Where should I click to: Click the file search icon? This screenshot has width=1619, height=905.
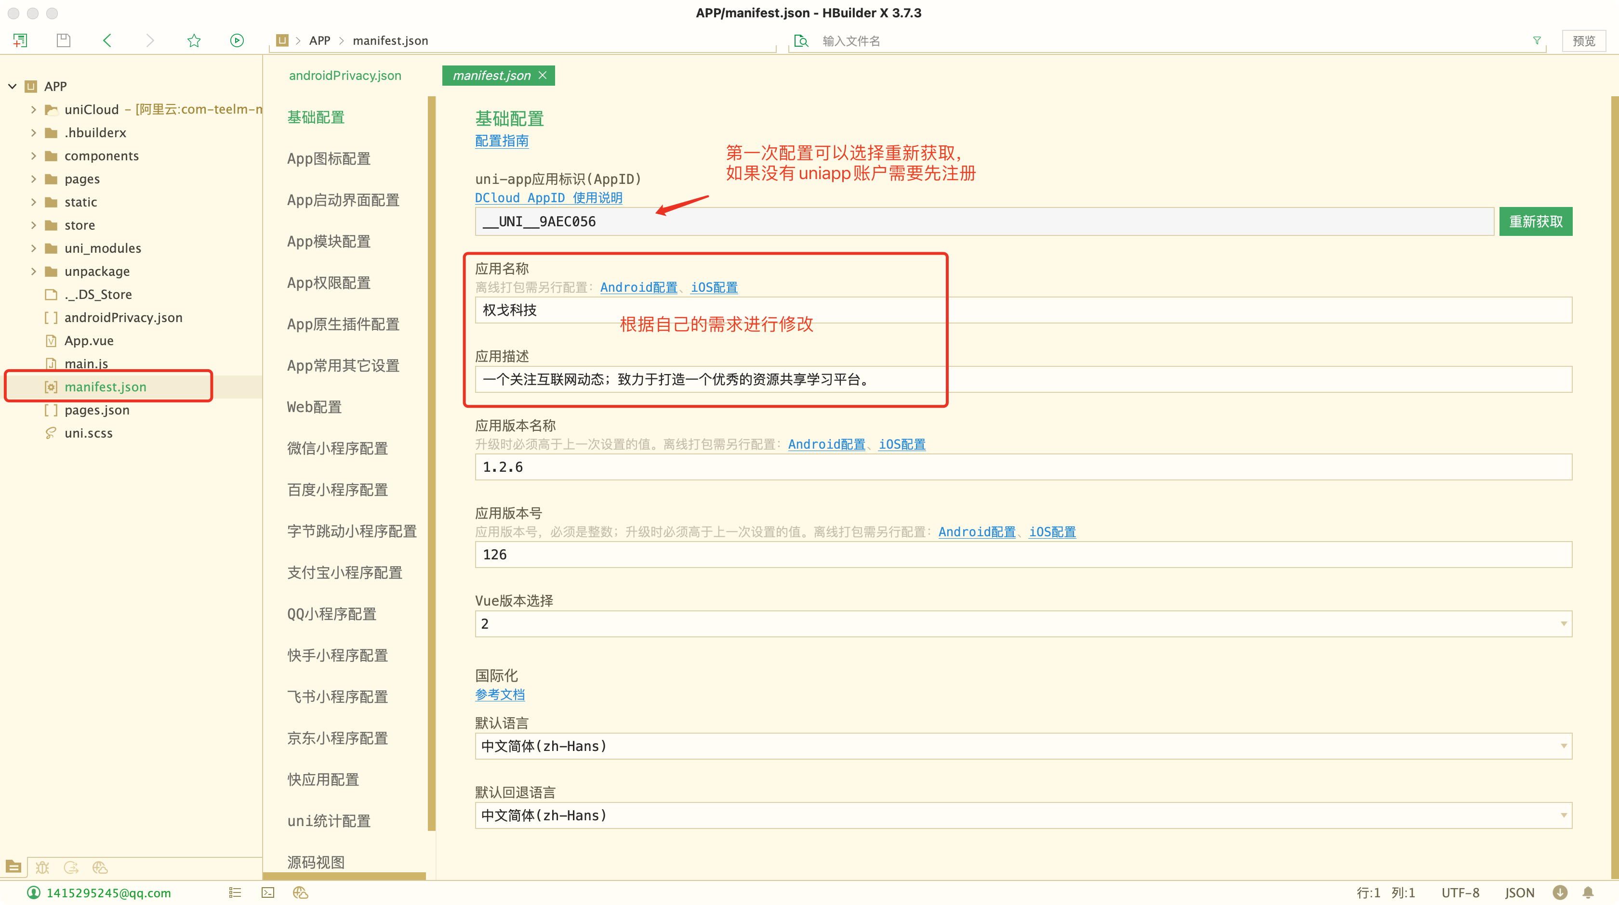click(801, 41)
